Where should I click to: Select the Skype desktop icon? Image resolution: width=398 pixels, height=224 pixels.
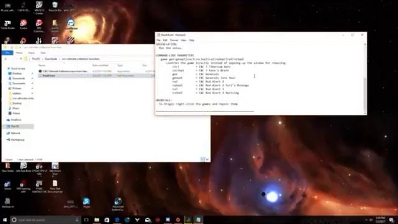point(86,203)
